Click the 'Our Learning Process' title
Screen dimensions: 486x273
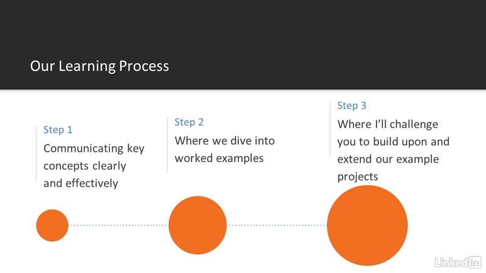tap(100, 66)
